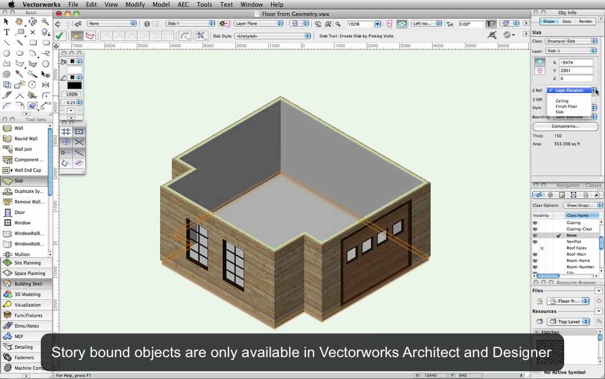This screenshot has width=605, height=379.
Task: Click the green checkmark confirm button
Action: pos(59,36)
